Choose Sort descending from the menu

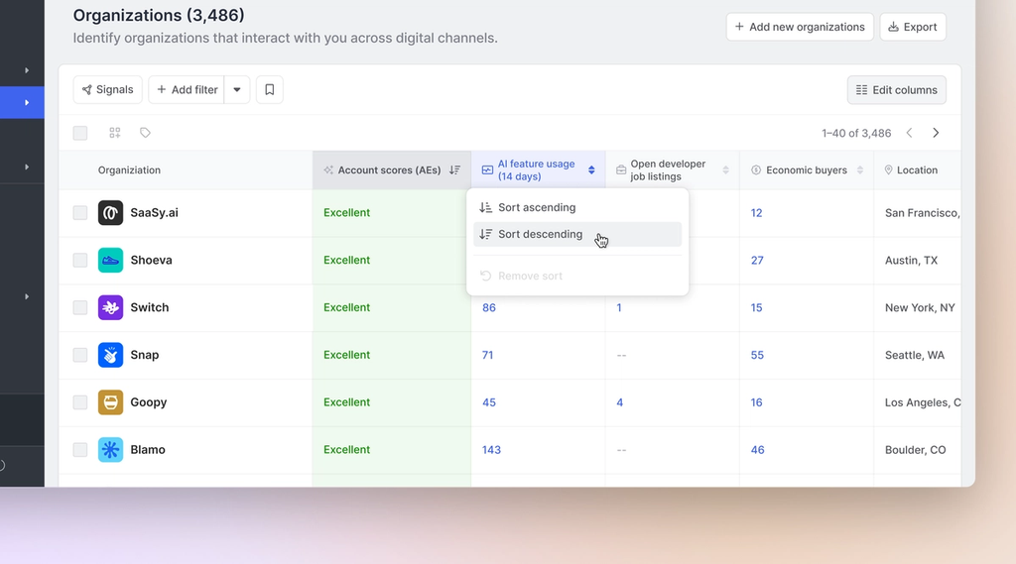(x=577, y=234)
